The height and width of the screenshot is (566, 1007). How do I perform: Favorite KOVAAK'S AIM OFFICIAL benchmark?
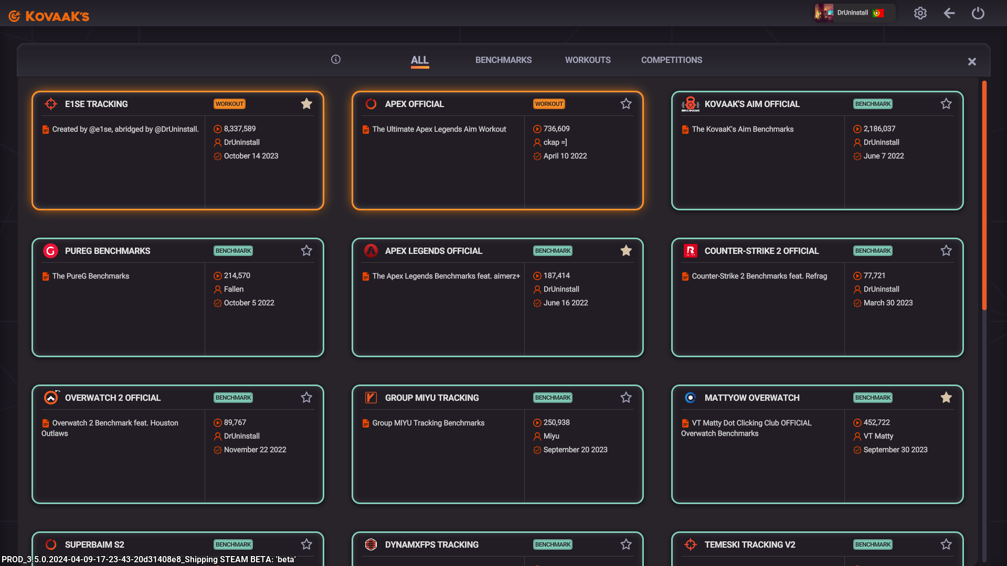[x=946, y=104]
